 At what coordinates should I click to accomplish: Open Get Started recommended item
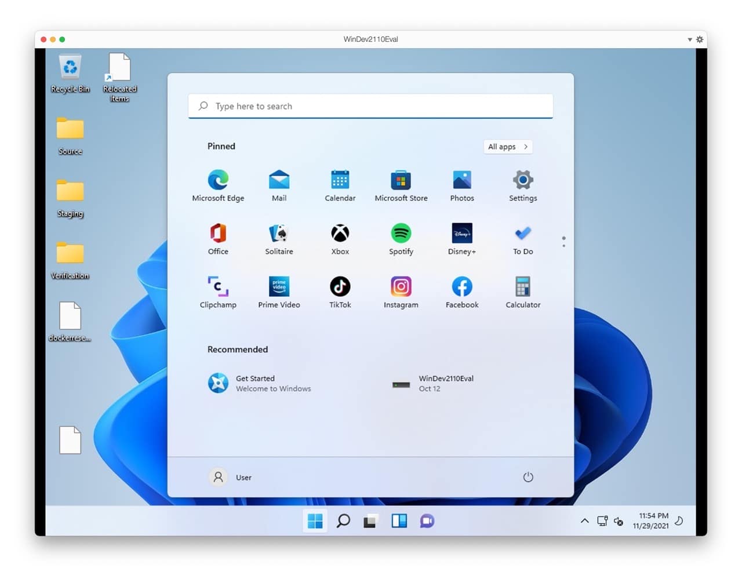[260, 383]
